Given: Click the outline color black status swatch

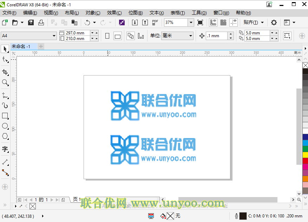Looking at the screenshot, I should [243, 216].
